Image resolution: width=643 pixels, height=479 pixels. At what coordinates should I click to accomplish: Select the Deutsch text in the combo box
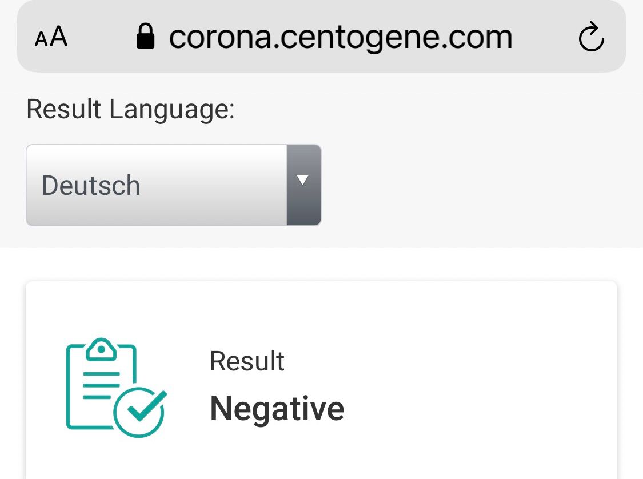pos(91,186)
